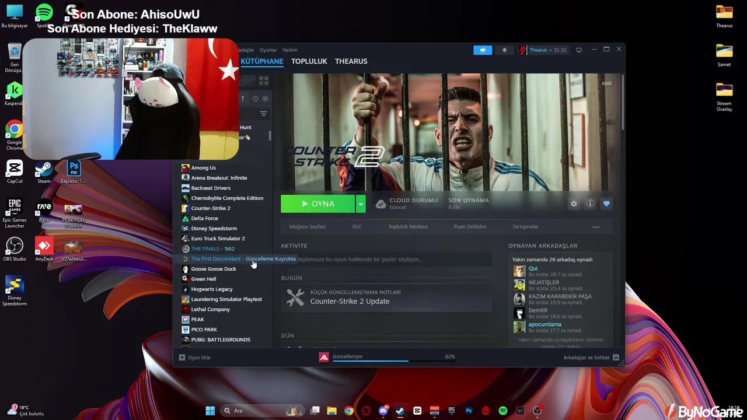Click the activity comment input field
747x420 pixels.
click(x=386, y=259)
